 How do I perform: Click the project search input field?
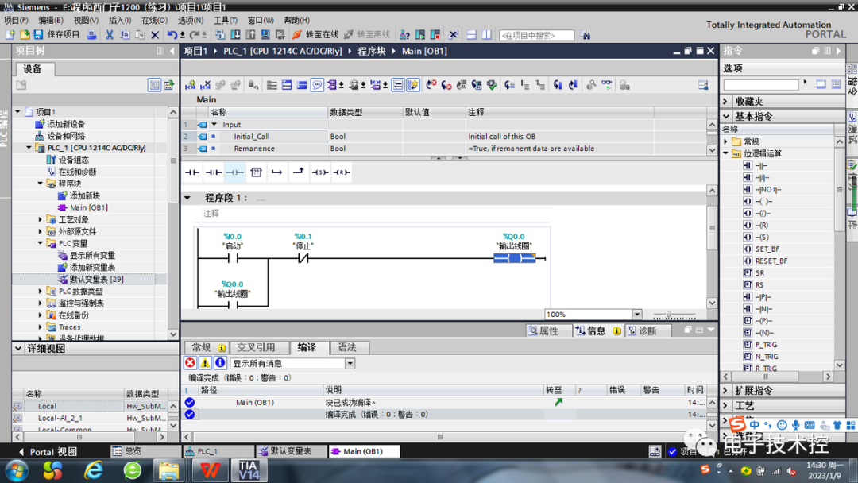537,35
